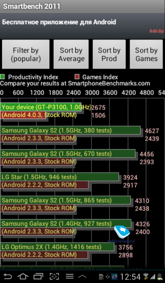
Task: Tap the sync arrows status icon
Action: pyautogui.click(x=108, y=276)
